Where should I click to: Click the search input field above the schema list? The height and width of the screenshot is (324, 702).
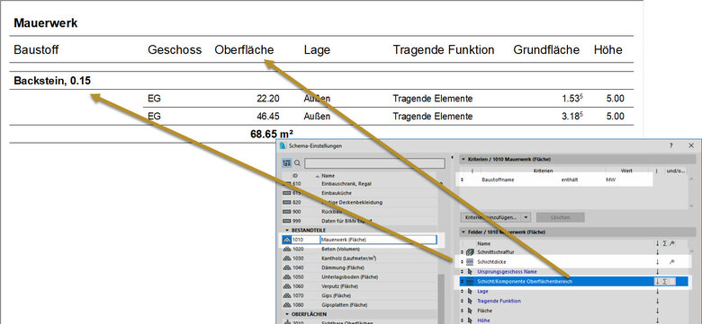pyautogui.click(x=374, y=163)
